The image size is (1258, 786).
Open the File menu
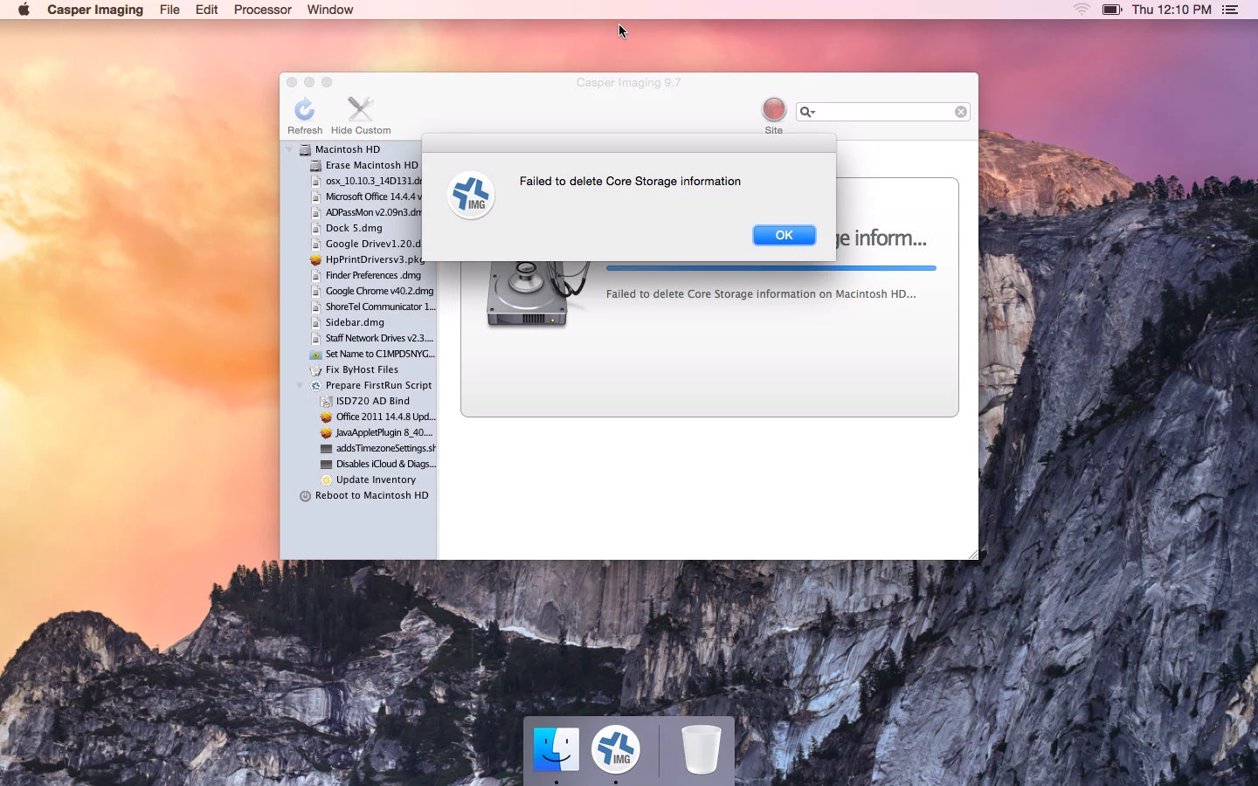169,10
